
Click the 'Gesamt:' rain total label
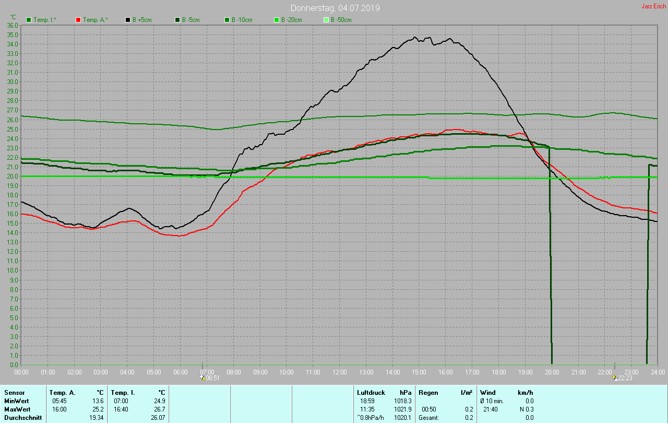(x=428, y=418)
